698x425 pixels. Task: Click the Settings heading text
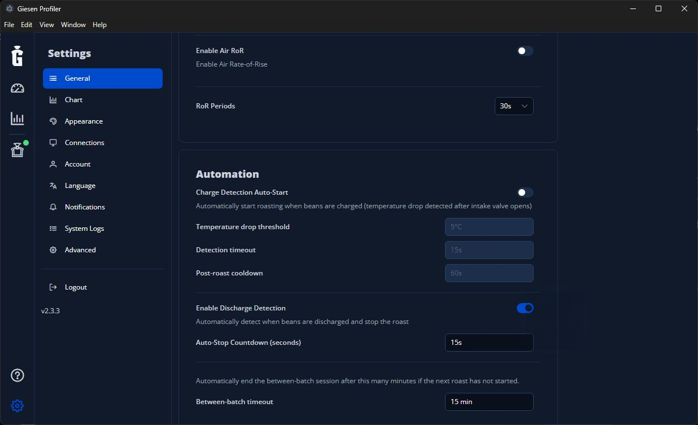click(x=69, y=54)
